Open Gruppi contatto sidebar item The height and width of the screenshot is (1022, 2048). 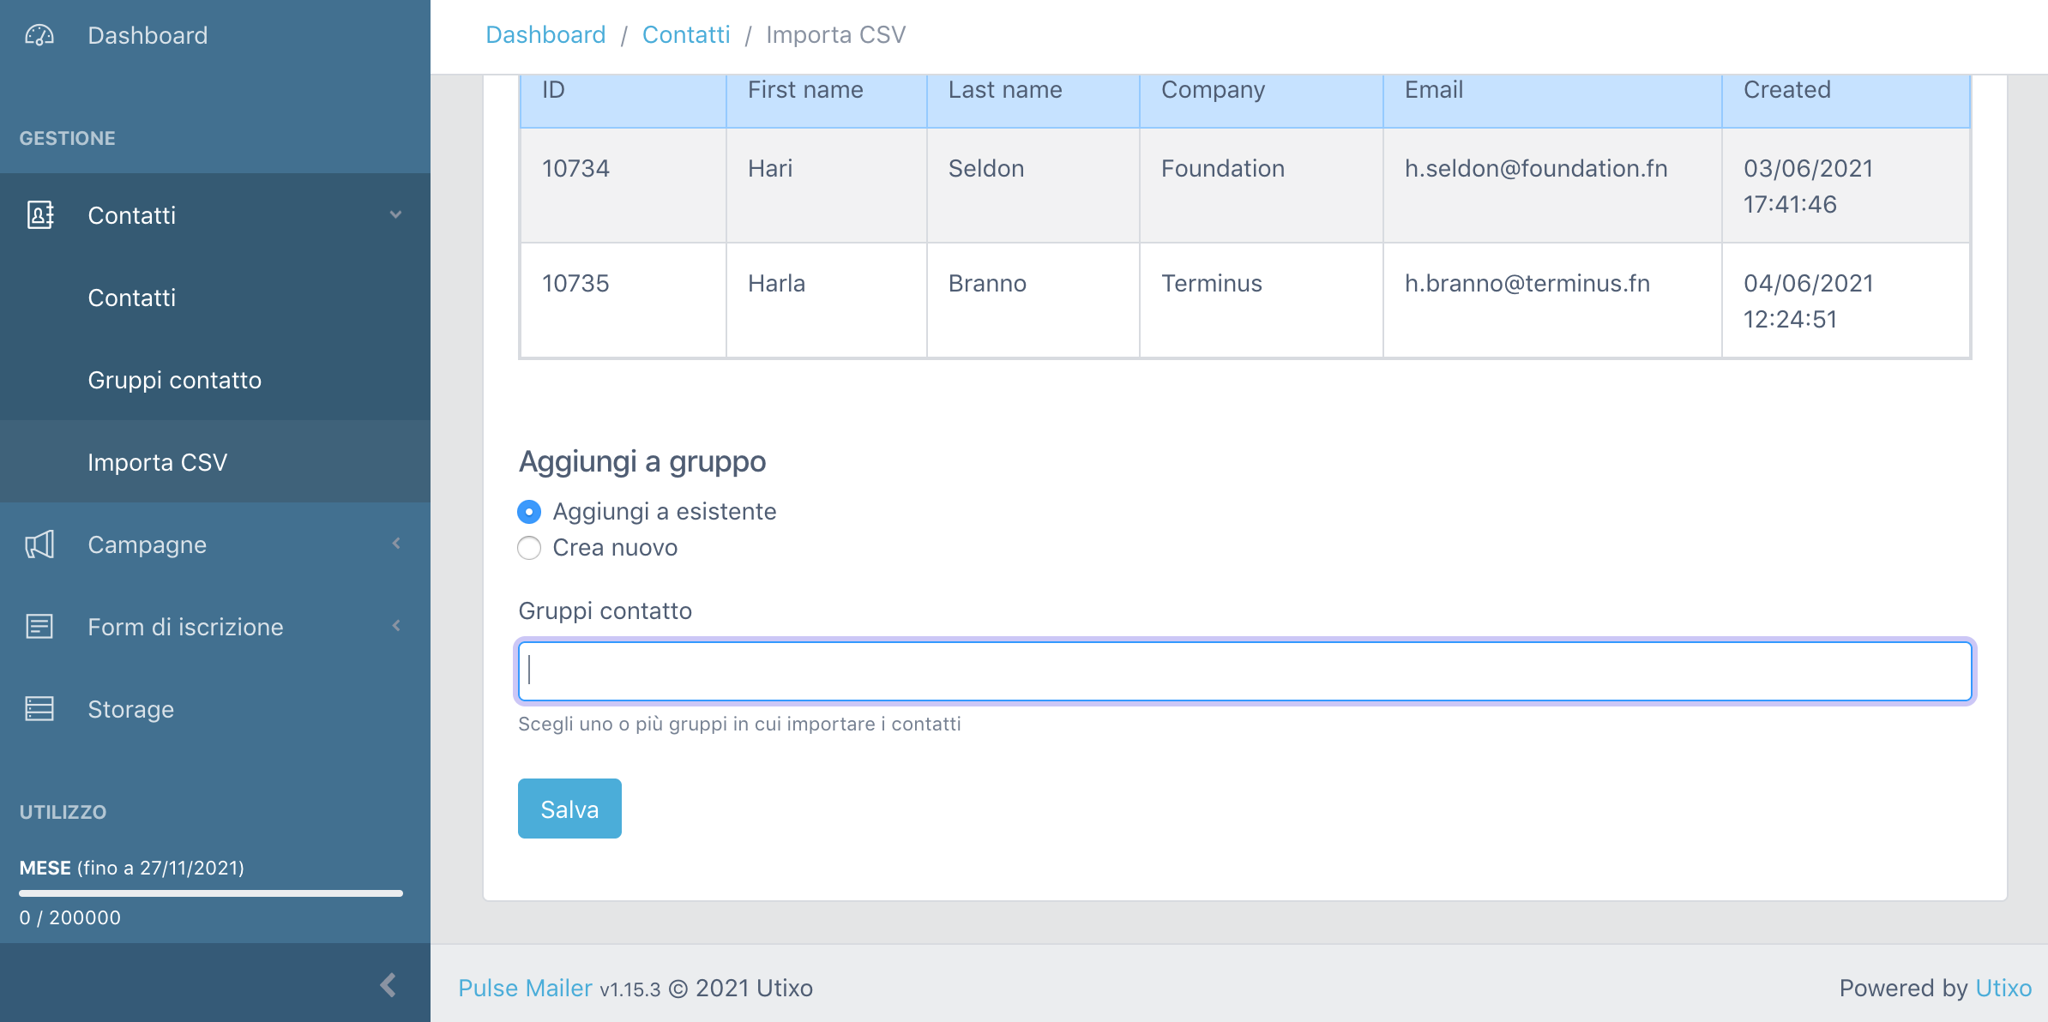pyautogui.click(x=174, y=380)
